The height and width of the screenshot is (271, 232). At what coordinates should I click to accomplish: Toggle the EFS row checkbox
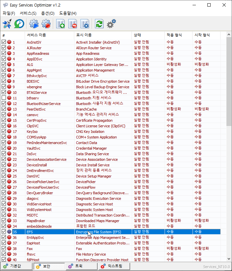[x=4, y=232]
